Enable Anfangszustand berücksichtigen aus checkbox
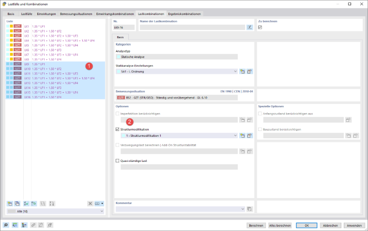 click(x=260, y=114)
